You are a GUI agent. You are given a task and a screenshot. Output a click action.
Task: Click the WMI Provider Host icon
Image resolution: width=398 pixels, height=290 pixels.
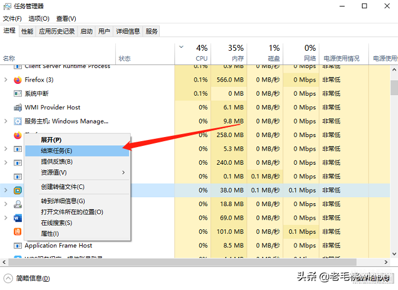[18, 107]
